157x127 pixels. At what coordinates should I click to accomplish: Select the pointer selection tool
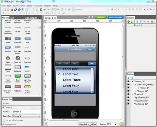tap(55, 10)
